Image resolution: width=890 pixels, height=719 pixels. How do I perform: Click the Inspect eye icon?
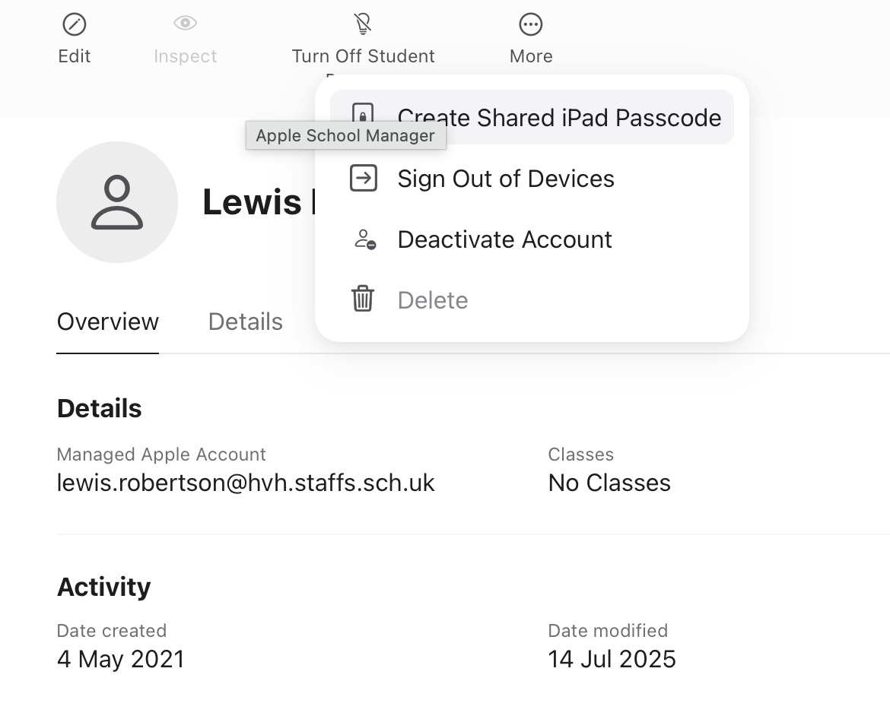point(185,24)
